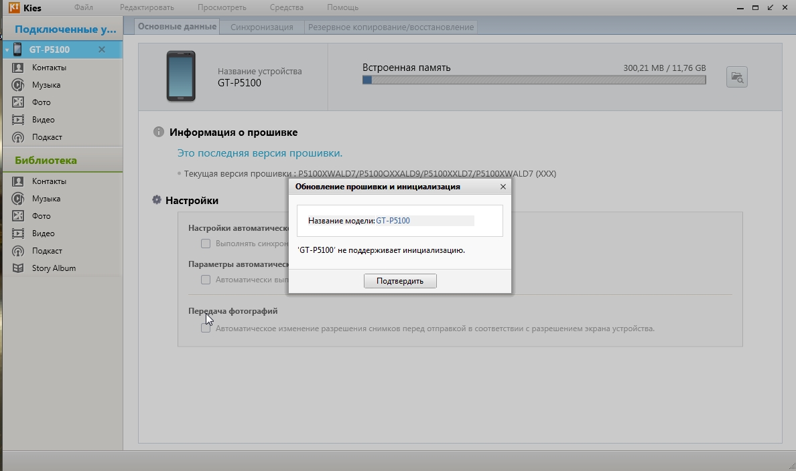Click storage value 300,21 MB / 11,76 GB
This screenshot has height=471, width=796.
tap(665, 68)
